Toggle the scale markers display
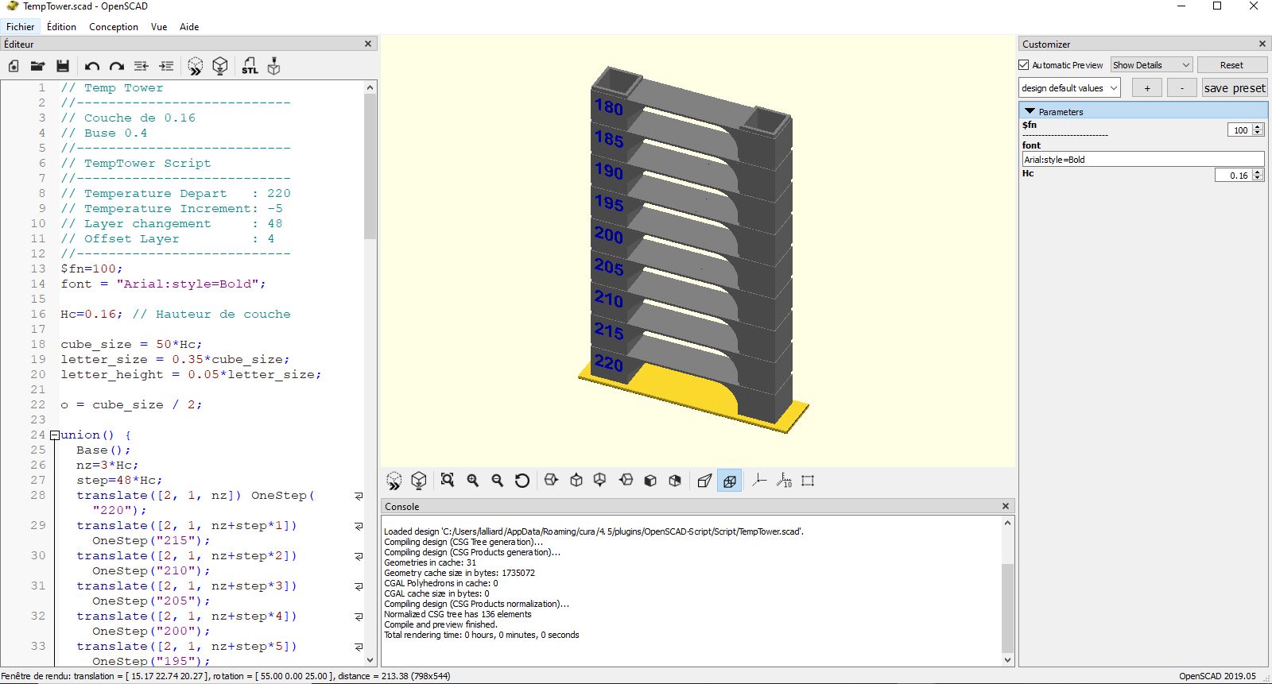This screenshot has width=1272, height=684. point(784,481)
